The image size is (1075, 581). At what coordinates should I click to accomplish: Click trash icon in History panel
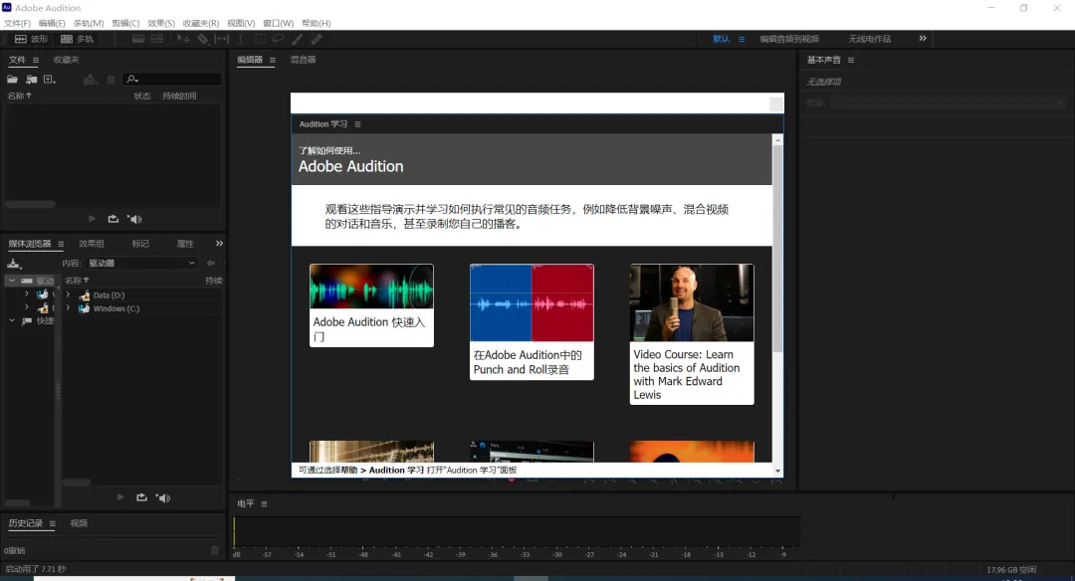215,550
